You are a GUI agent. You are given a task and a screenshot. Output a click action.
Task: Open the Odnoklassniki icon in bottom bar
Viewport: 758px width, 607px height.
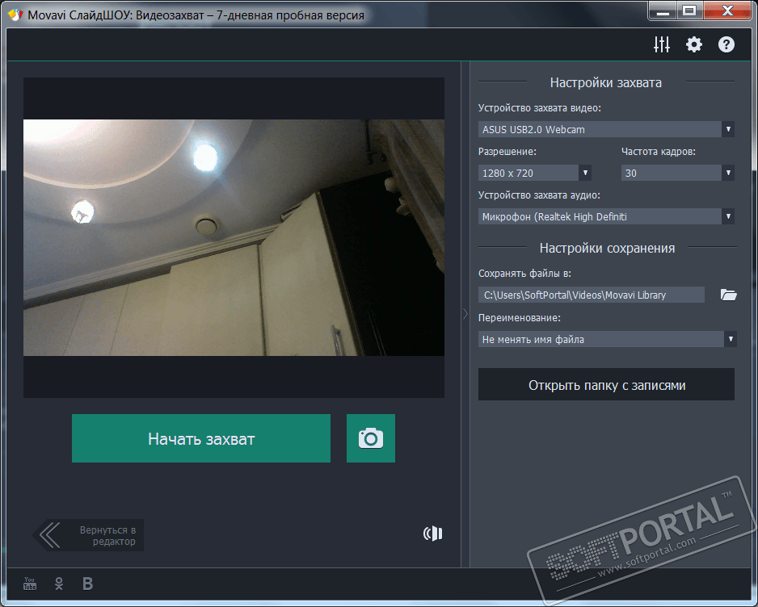click(59, 584)
